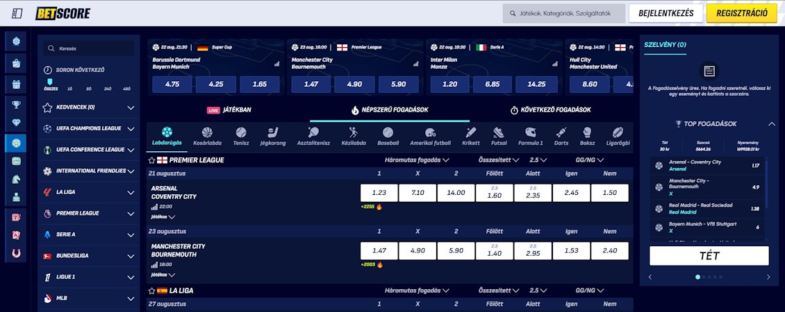Image resolution: width=785 pixels, height=312 pixels.
Task: Select odds 14.00 for Coventry City win
Action: tap(456, 193)
